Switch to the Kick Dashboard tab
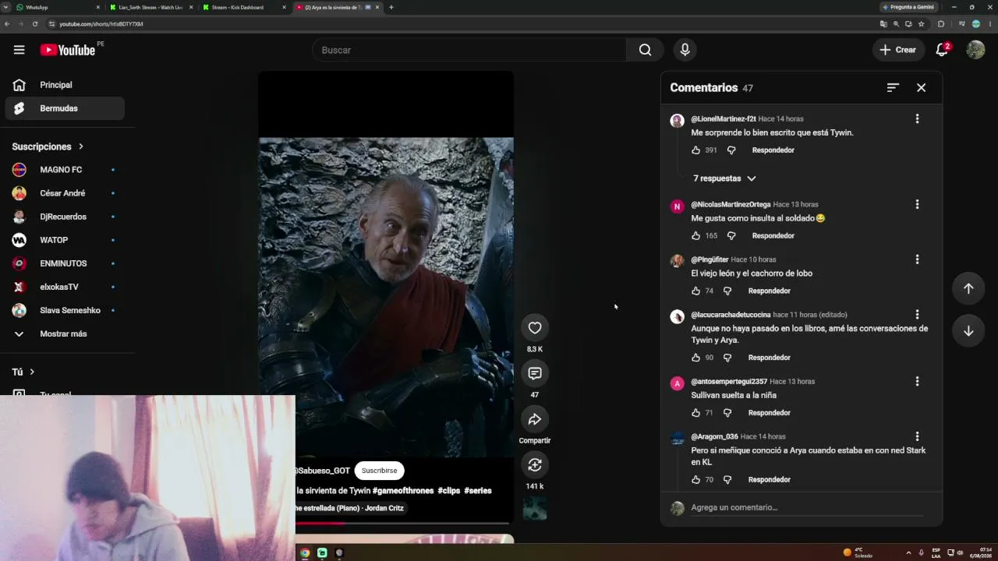This screenshot has height=561, width=998. [x=244, y=7]
